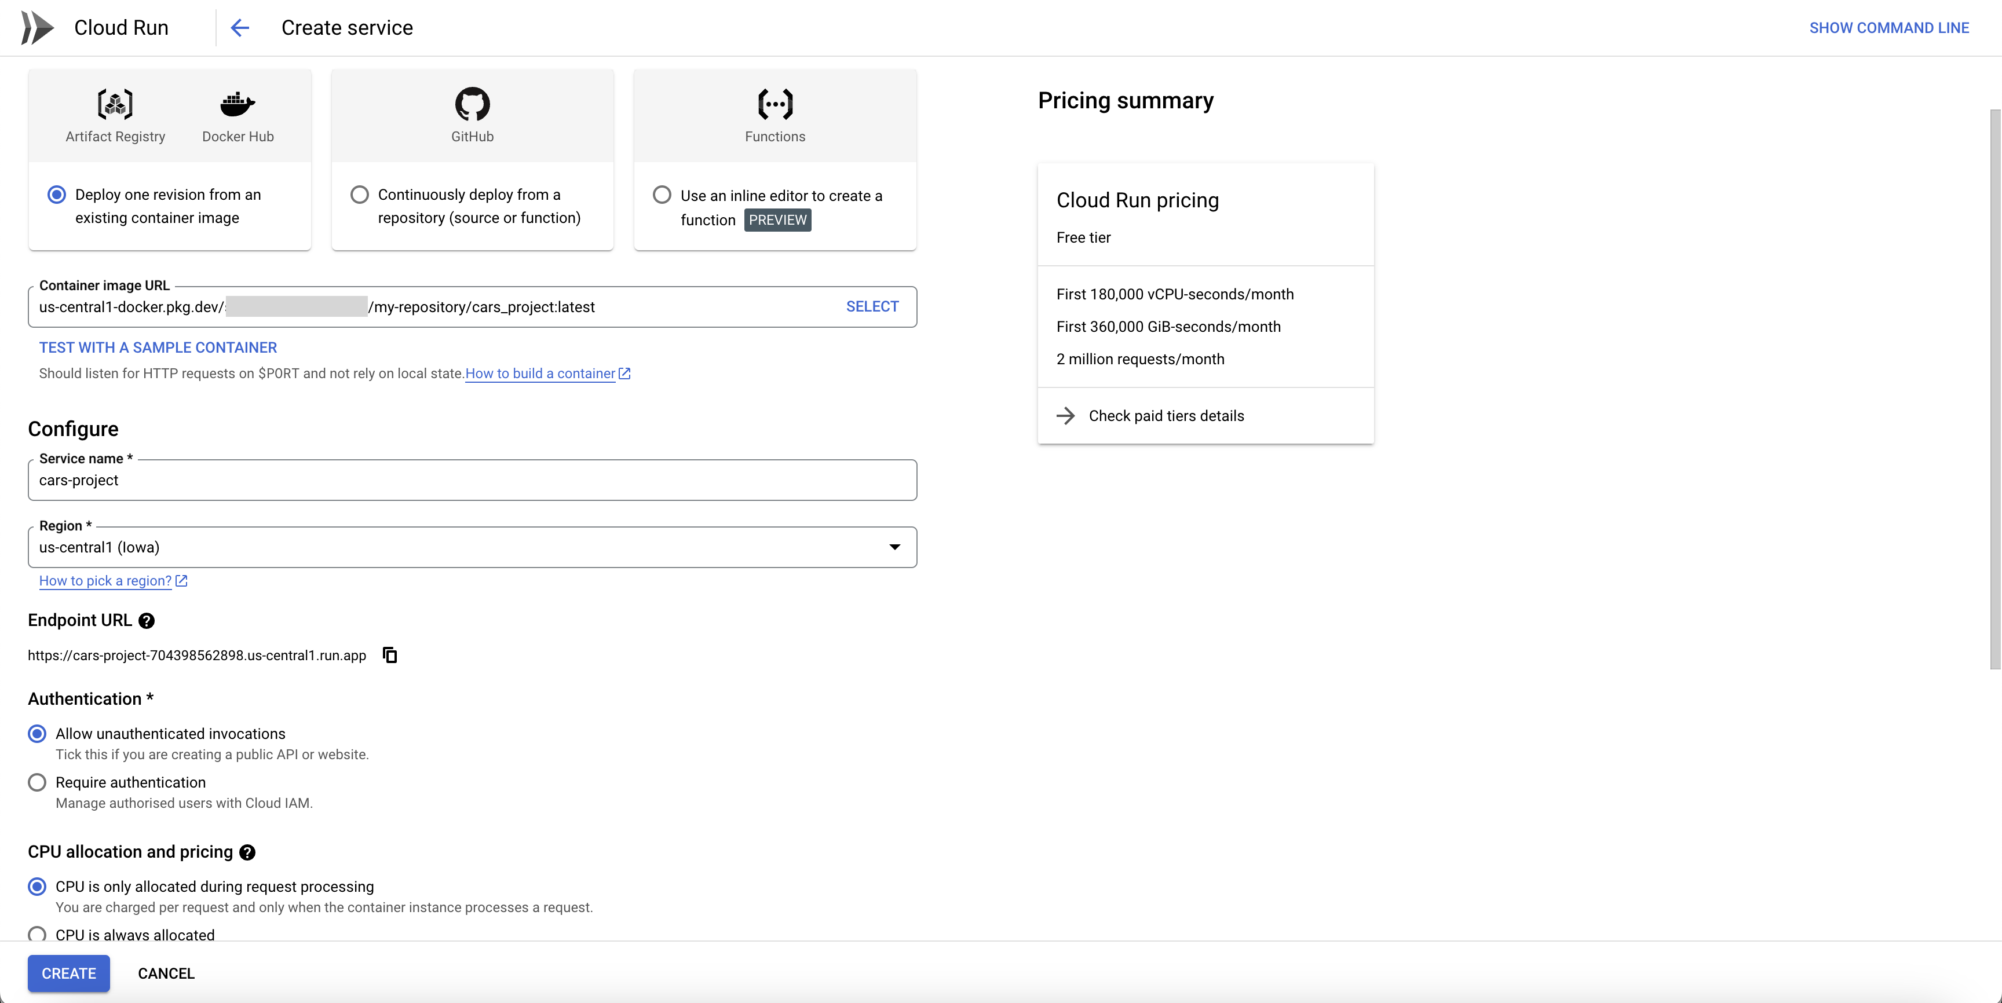Click the arrow icon beside Check paid tiers details
This screenshot has height=1003, width=2002.
[x=1066, y=416]
